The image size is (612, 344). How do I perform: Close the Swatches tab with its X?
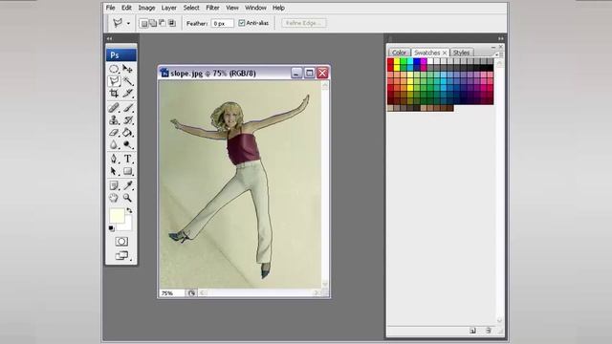(444, 53)
